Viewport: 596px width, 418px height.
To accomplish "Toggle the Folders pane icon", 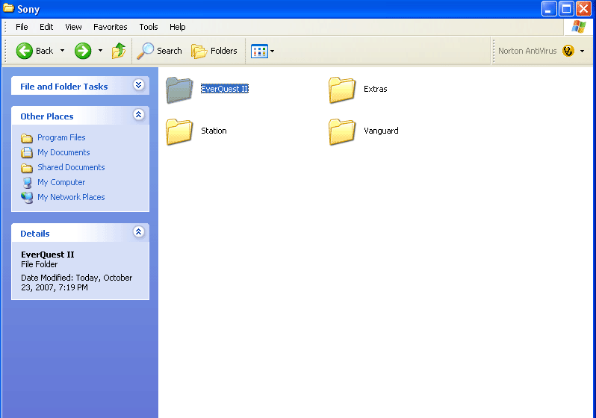I will pyautogui.click(x=199, y=51).
